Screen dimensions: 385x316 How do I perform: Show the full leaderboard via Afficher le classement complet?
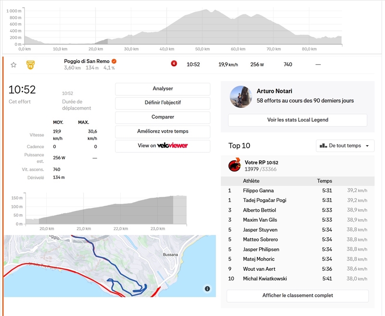297,296
